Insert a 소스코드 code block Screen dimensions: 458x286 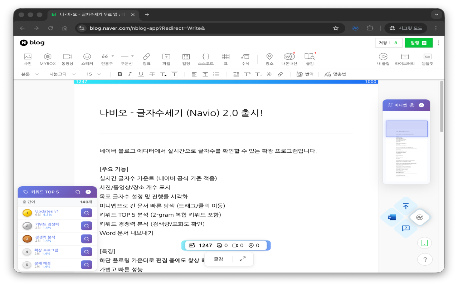pyautogui.click(x=206, y=59)
